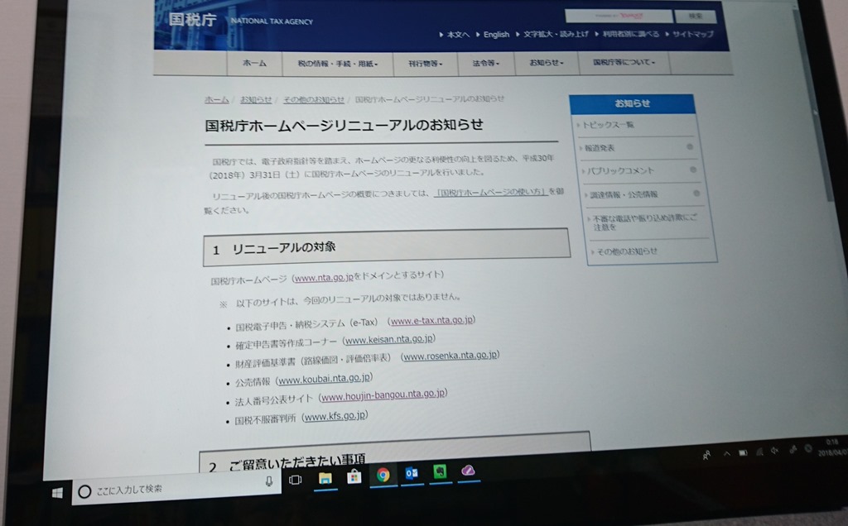Click the 検索 search button
The height and width of the screenshot is (526, 848).
(696, 17)
